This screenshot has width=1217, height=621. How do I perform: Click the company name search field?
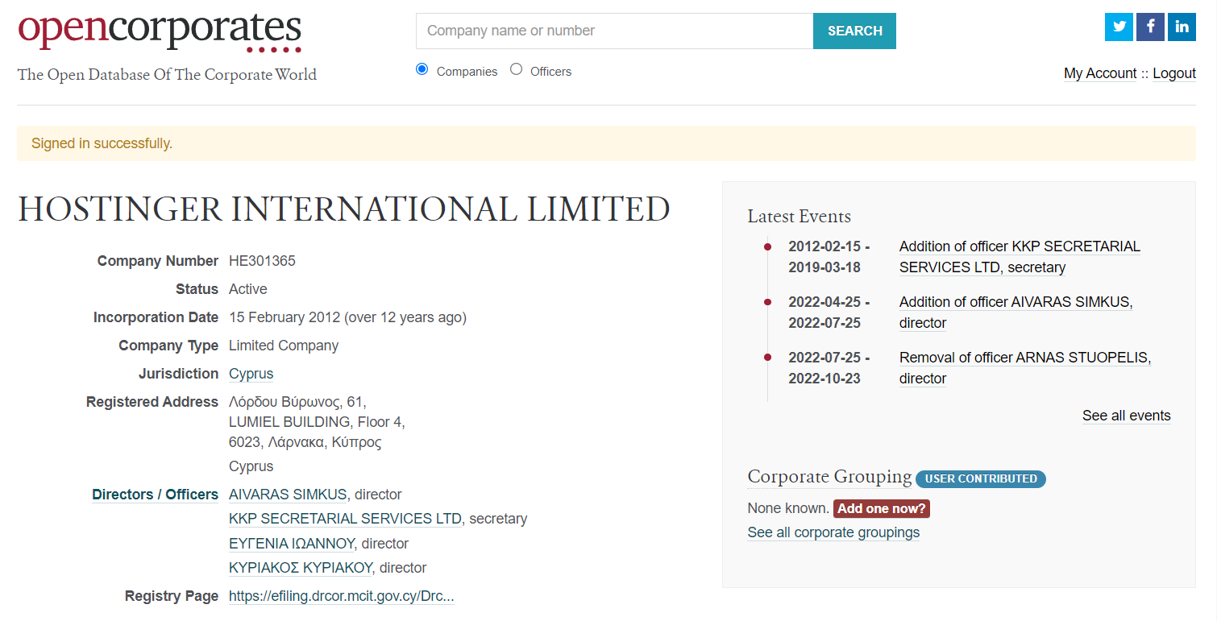click(614, 31)
